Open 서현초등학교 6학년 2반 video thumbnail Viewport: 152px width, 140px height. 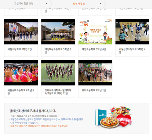coord(21,32)
